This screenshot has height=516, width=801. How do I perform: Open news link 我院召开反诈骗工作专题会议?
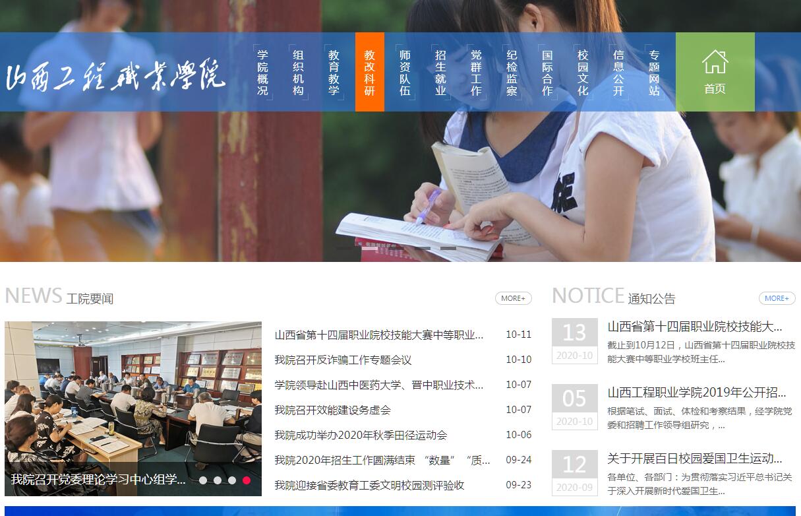(x=343, y=360)
